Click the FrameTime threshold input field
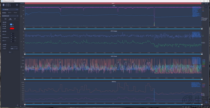 pyautogui.click(x=12, y=37)
